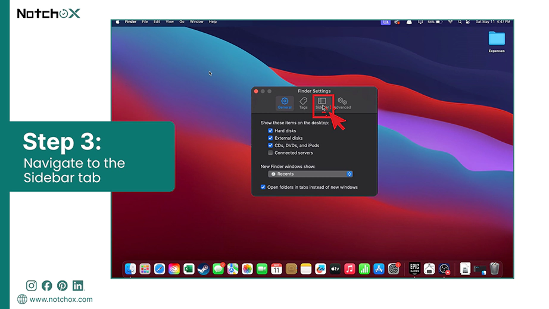
Task: Open App Store from the Dock
Action: [x=379, y=269]
